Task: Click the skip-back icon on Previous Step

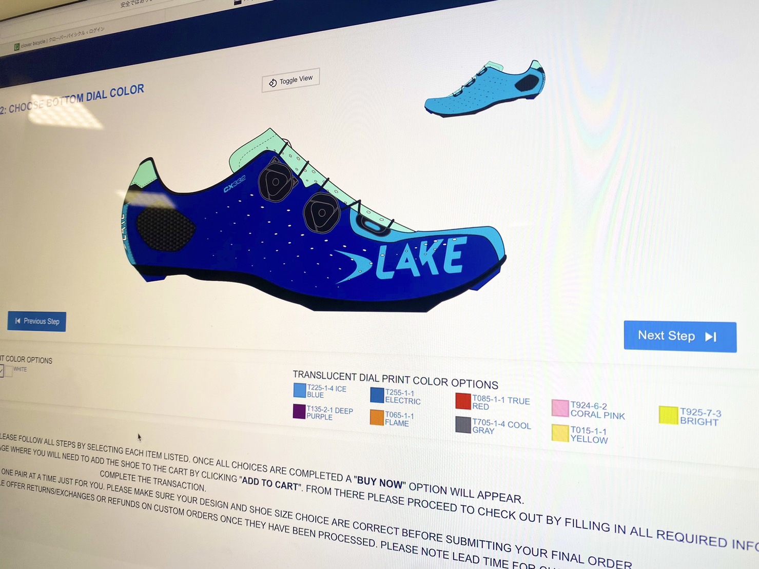Action: pos(18,321)
